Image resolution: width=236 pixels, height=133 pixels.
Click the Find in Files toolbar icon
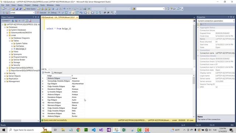tap(134, 9)
